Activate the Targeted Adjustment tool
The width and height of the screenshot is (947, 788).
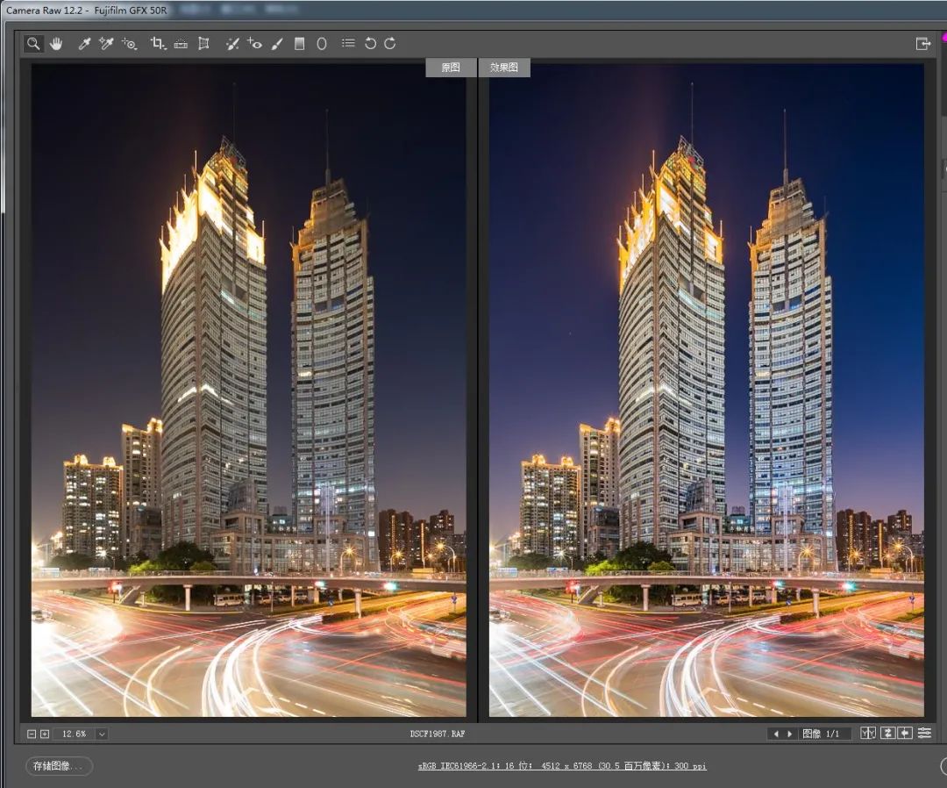point(130,44)
